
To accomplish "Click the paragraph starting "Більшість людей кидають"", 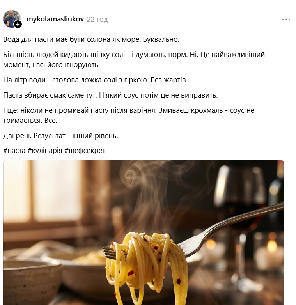I will 134,60.
